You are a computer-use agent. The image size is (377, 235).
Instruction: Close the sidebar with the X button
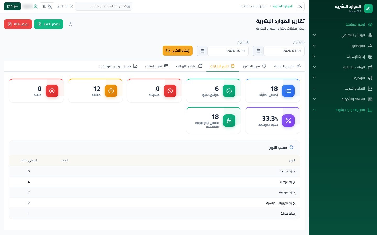click(x=300, y=7)
